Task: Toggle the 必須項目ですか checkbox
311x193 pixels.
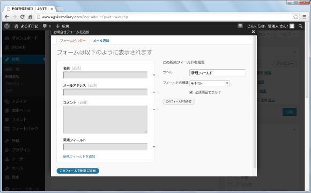Action: [x=191, y=92]
